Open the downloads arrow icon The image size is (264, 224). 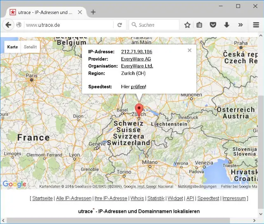tap(226, 25)
